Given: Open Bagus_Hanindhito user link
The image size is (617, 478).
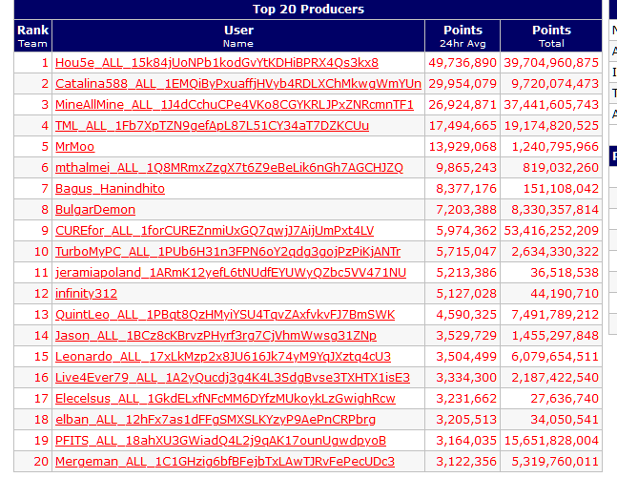Looking at the screenshot, I should tap(110, 189).
